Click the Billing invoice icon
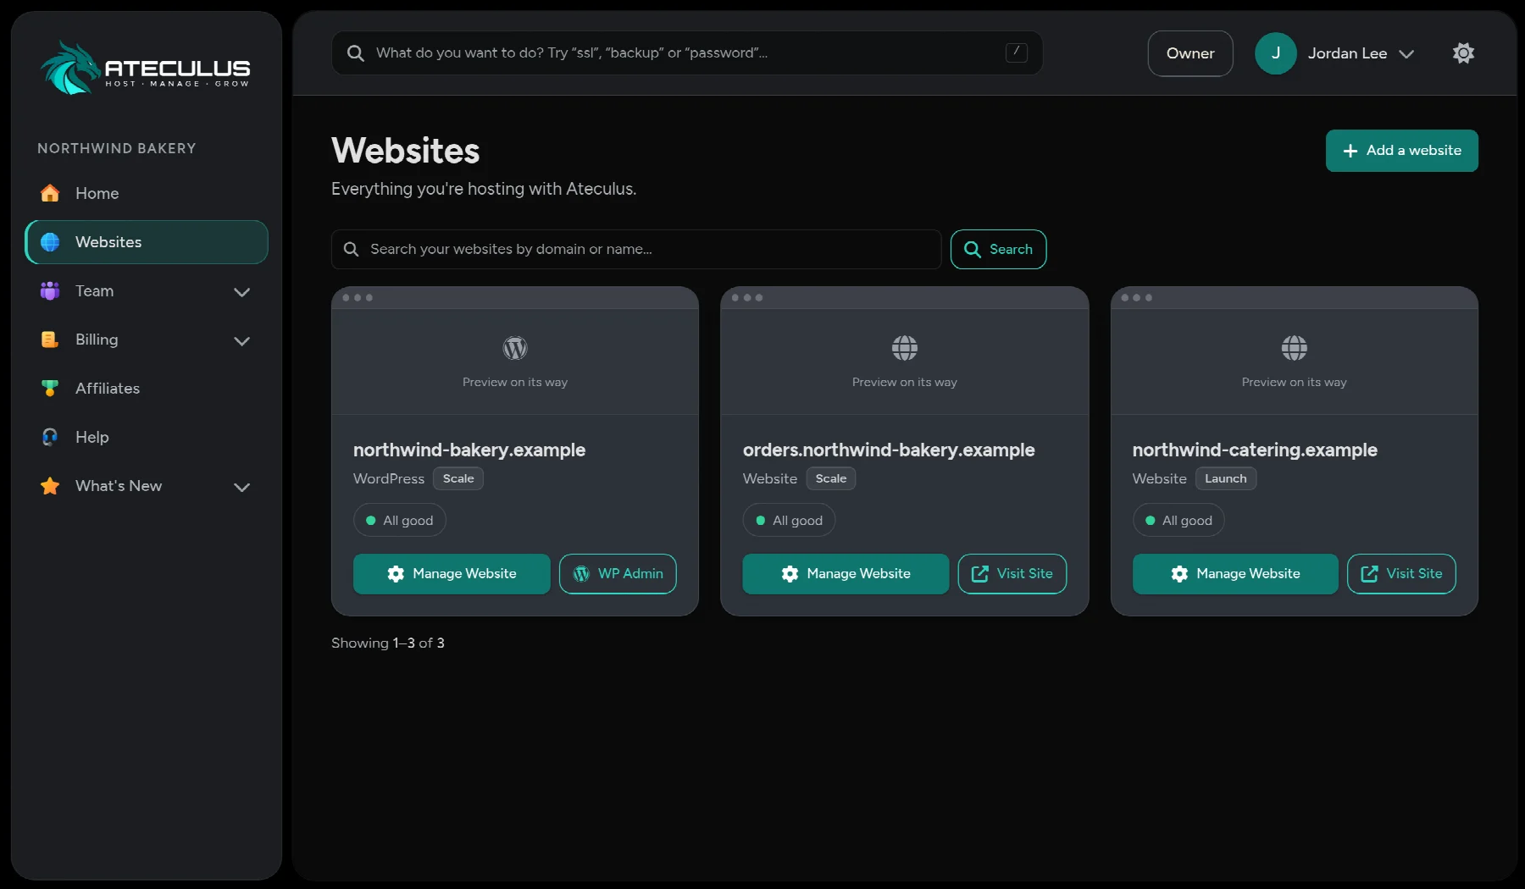Viewport: 1525px width, 889px height. click(50, 340)
